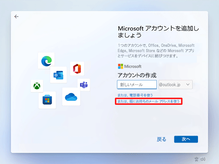The height and width of the screenshot is (164, 219).
Task: Click the Office app icon
Action: (77, 69)
